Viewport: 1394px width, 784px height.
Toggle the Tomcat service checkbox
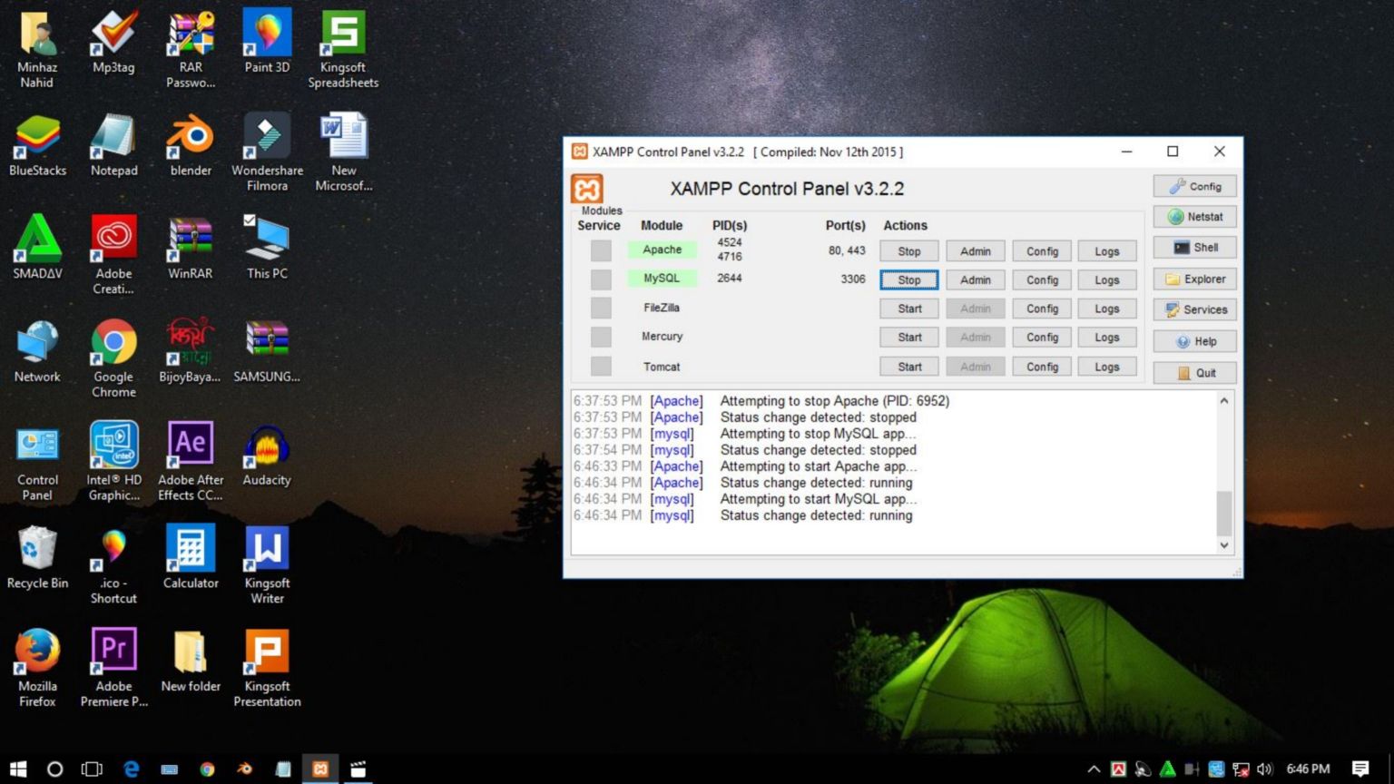601,367
